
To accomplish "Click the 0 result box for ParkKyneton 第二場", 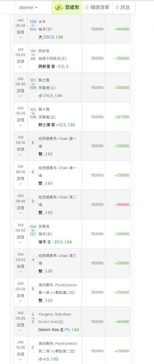I will tap(33, 347).
